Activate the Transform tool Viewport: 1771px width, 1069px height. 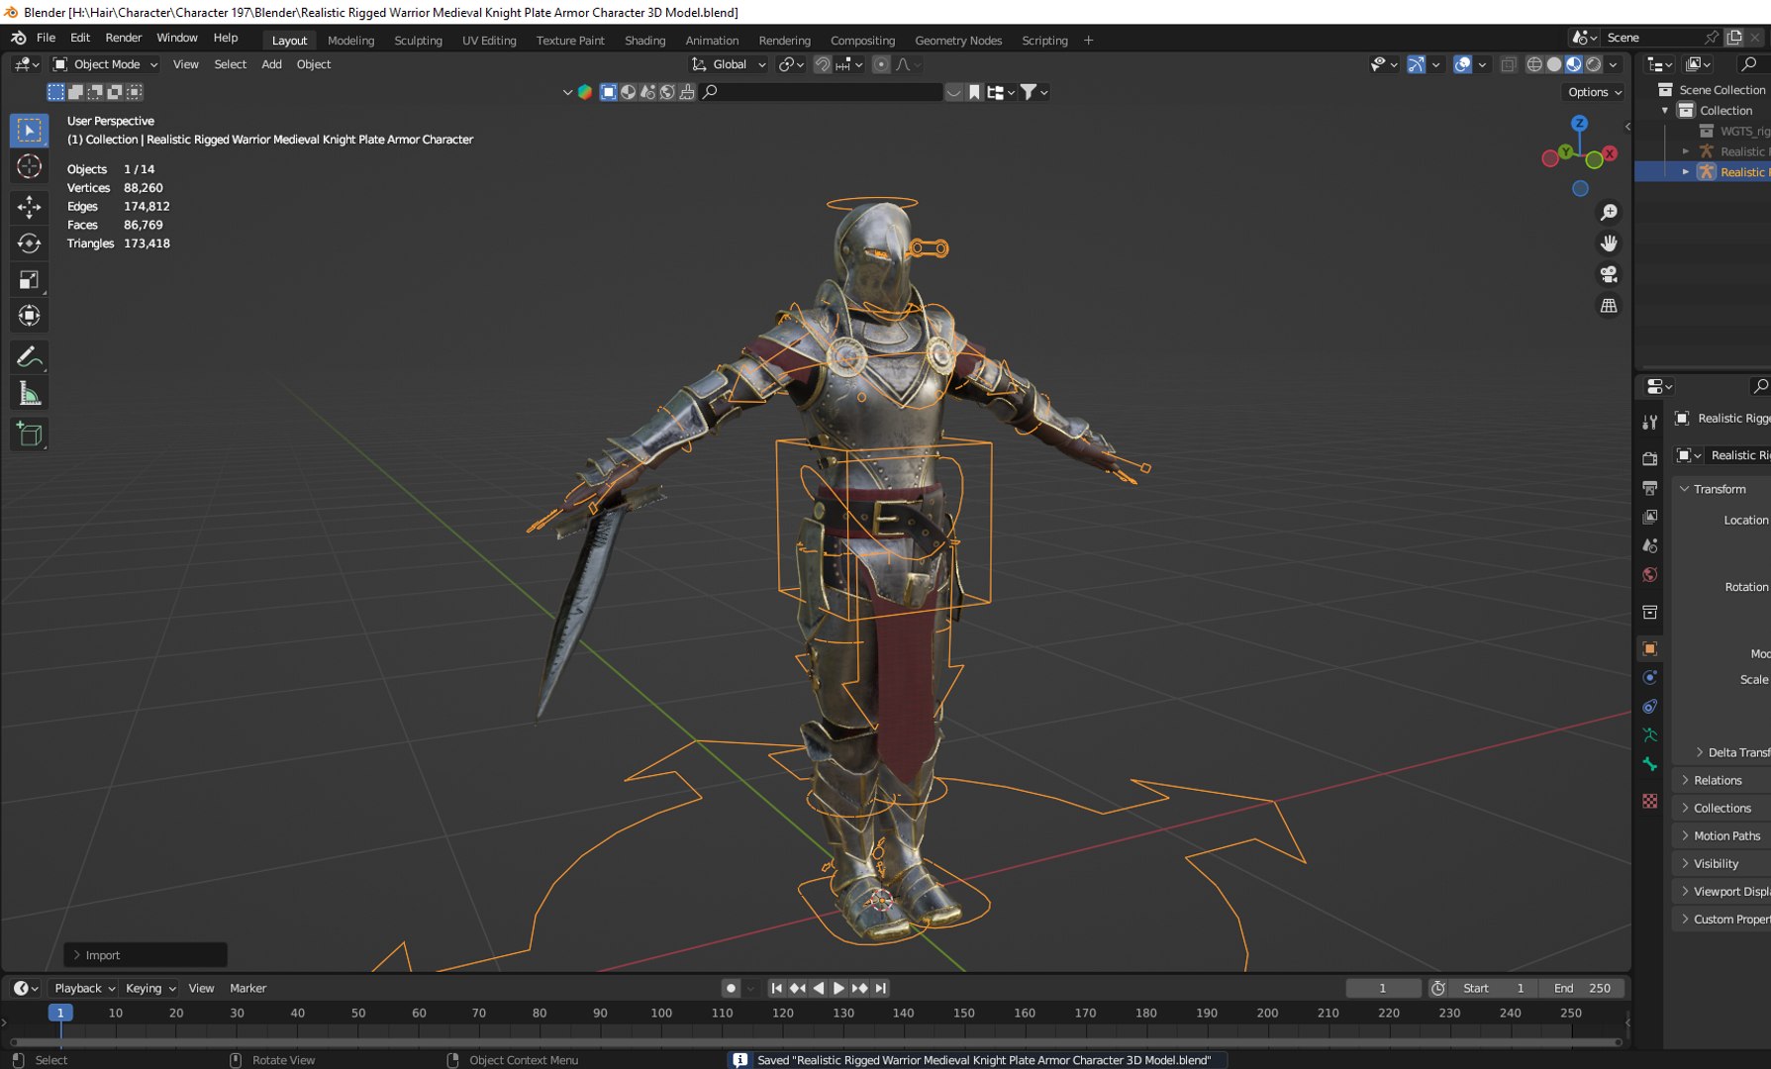[29, 316]
